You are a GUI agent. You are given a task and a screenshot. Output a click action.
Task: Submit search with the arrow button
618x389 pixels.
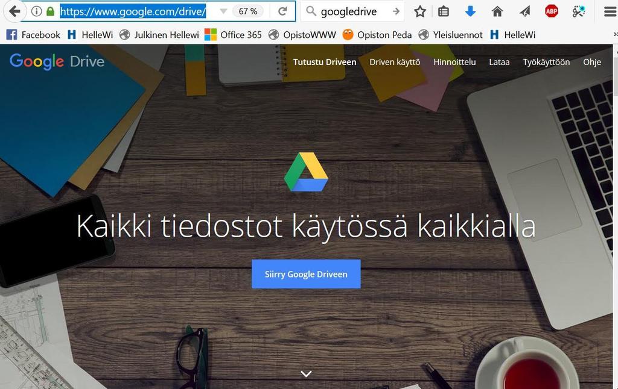(396, 12)
